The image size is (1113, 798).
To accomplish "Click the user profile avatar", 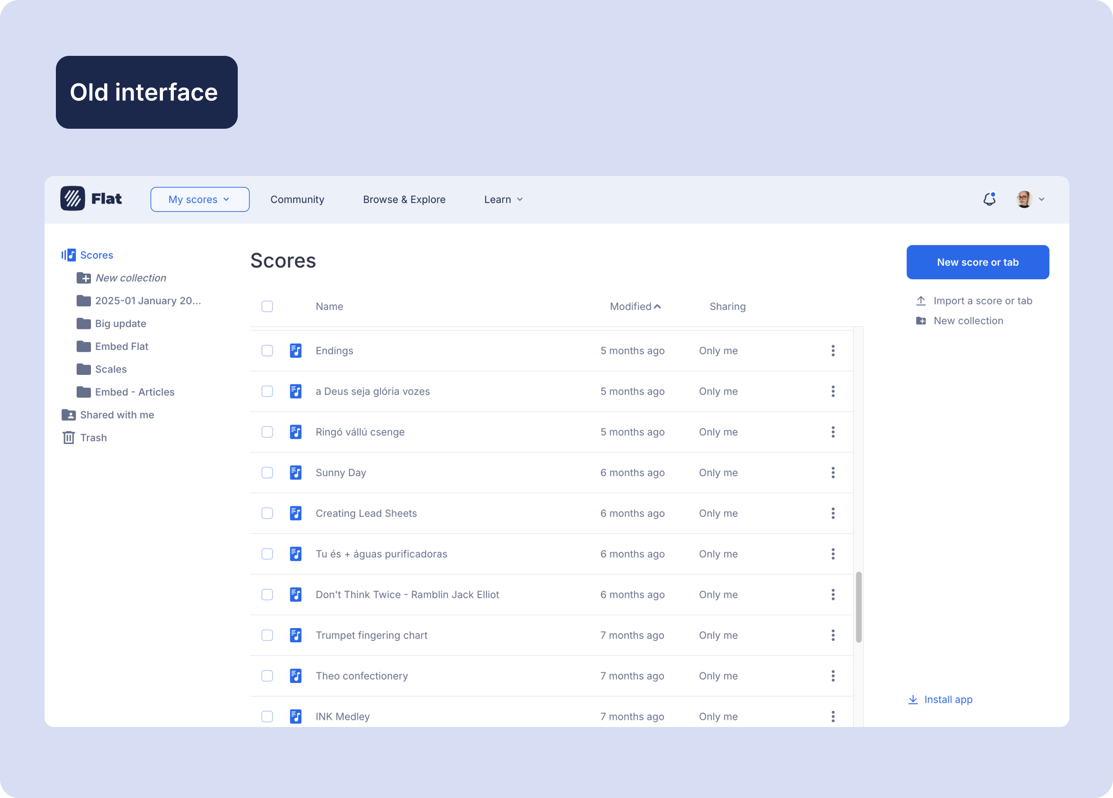I will [1023, 199].
